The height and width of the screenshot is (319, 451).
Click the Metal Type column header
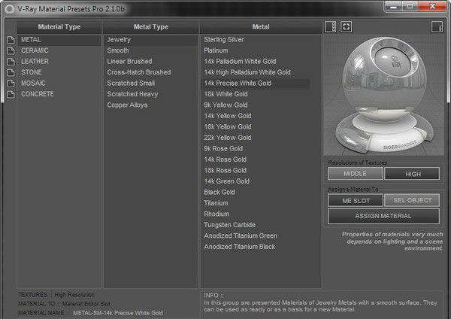pos(151,27)
